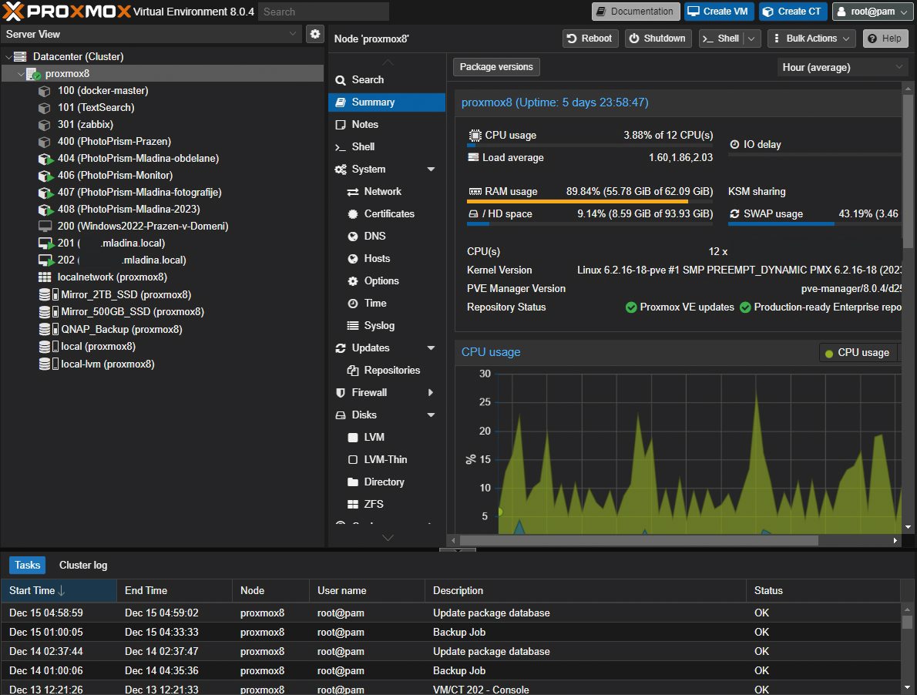Select container 100 (docker-master)

(102, 91)
